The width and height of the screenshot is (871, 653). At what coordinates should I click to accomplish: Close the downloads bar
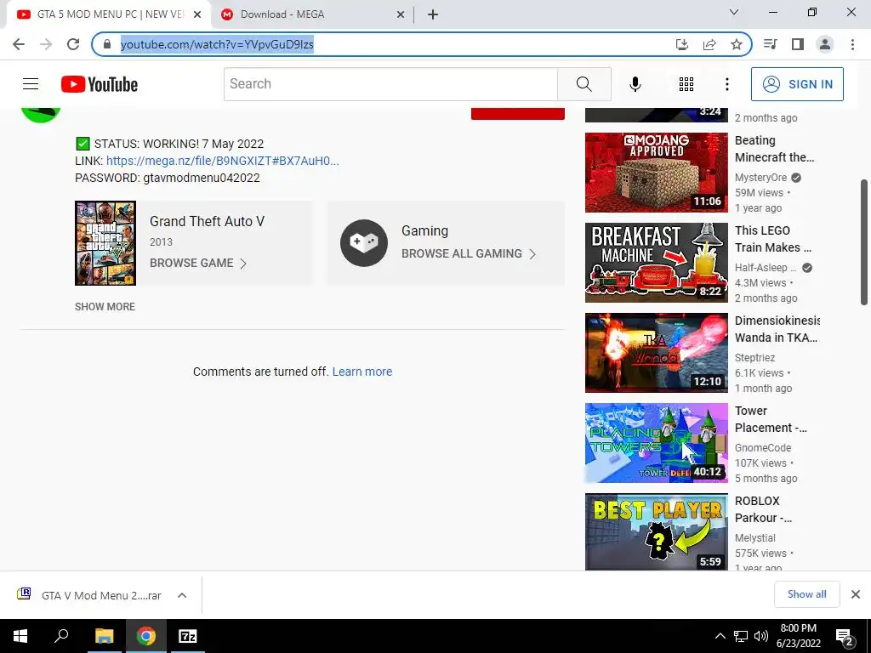click(856, 594)
